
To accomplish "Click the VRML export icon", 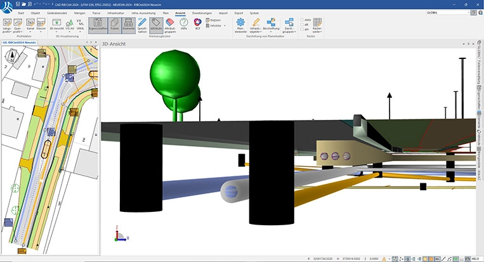I will click(81, 23).
